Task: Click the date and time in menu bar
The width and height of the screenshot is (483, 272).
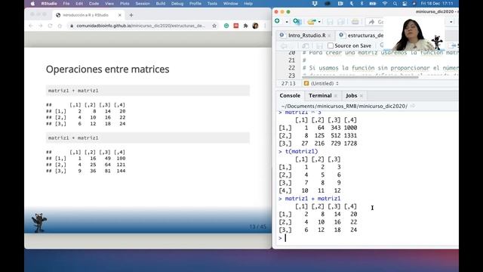Action: point(437,4)
